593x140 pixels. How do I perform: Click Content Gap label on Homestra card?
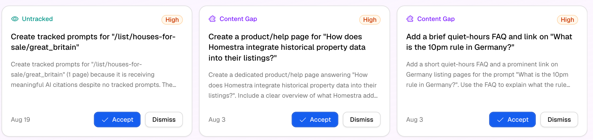(238, 19)
